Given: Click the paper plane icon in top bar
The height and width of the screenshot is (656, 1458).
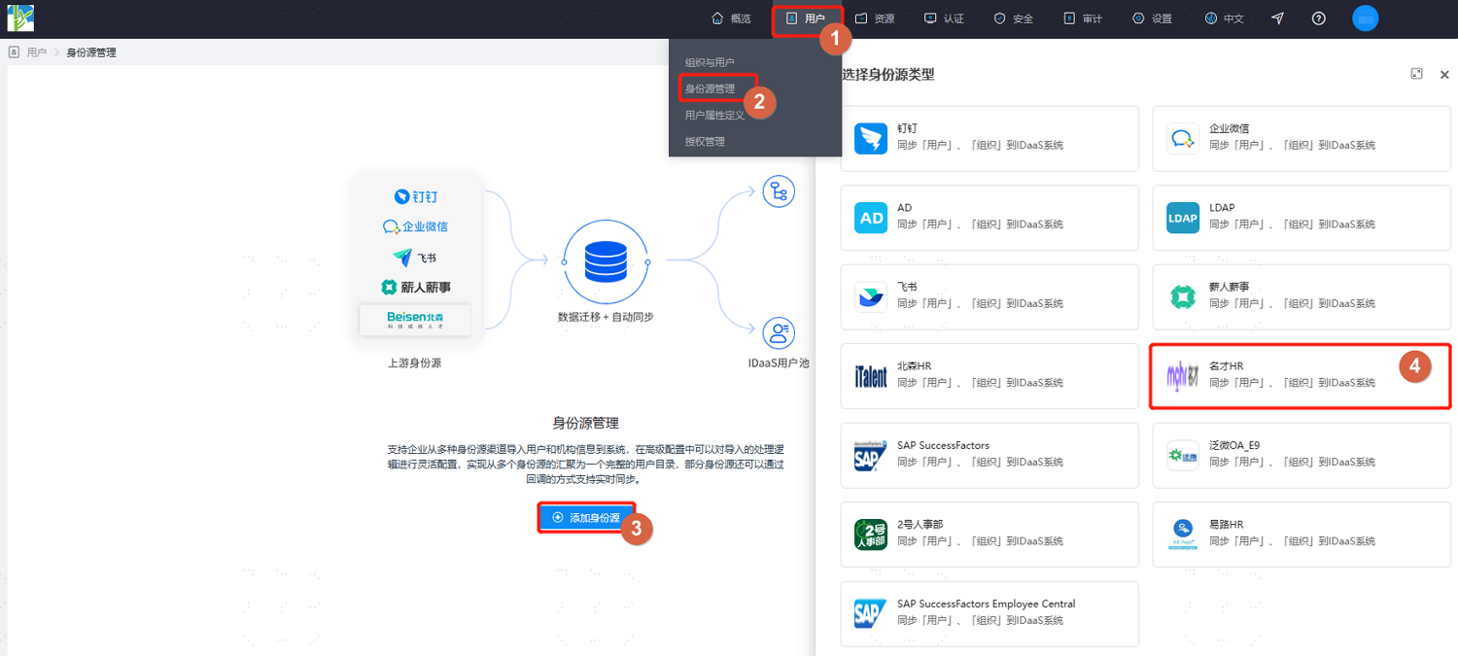Looking at the screenshot, I should click(x=1277, y=18).
